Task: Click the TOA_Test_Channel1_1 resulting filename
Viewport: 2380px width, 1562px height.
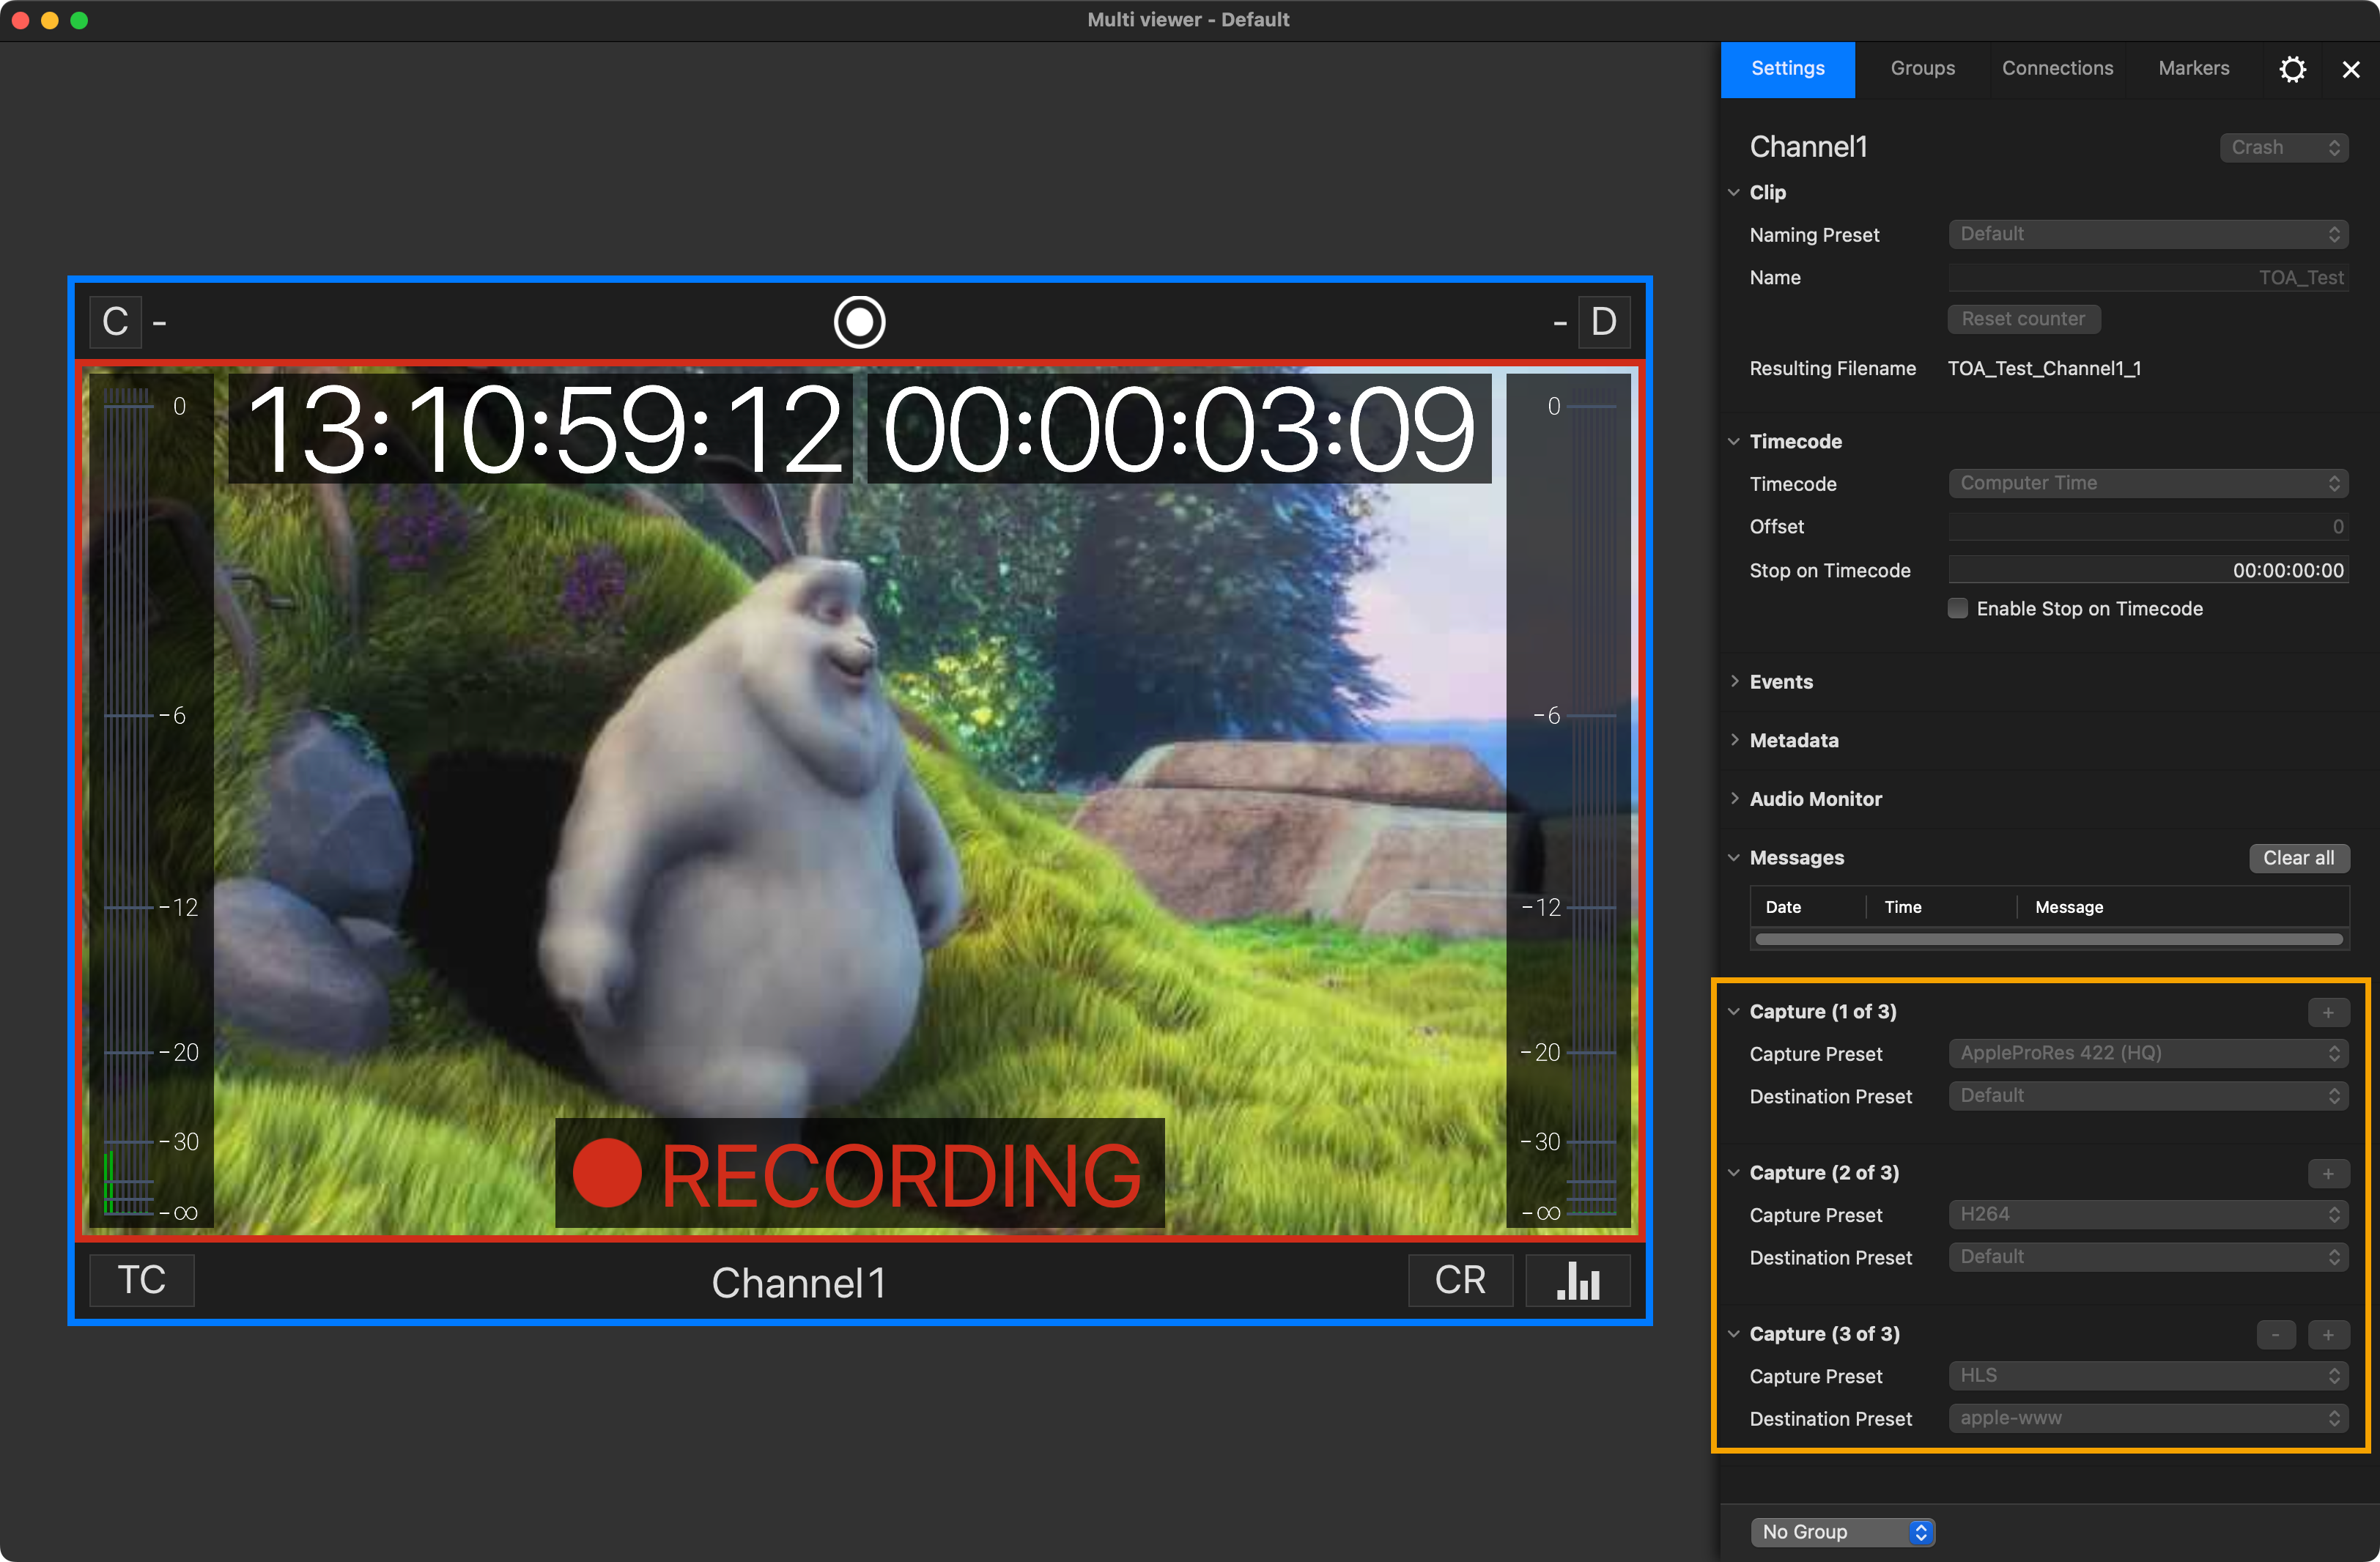Action: coord(2044,368)
